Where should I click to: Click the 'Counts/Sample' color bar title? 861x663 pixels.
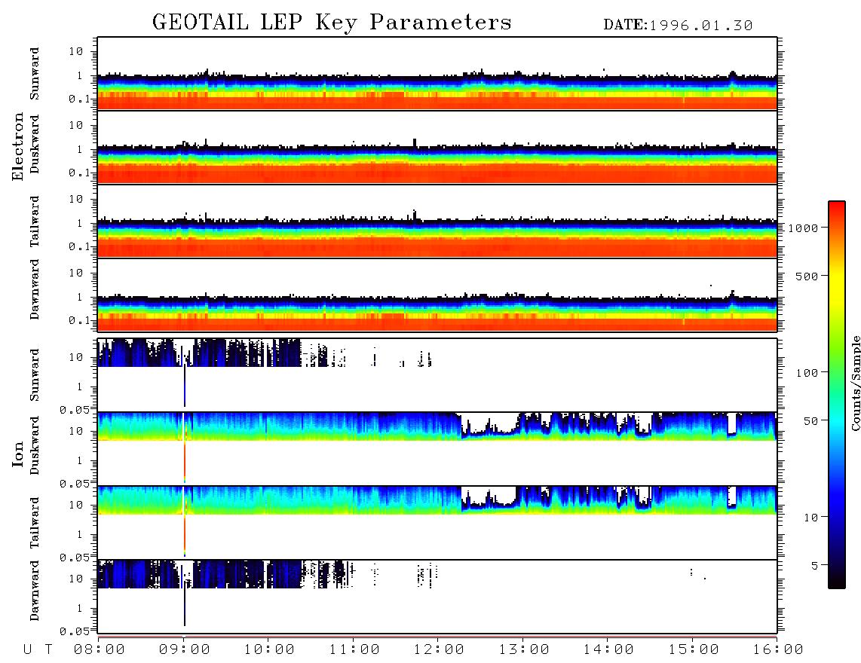click(855, 383)
